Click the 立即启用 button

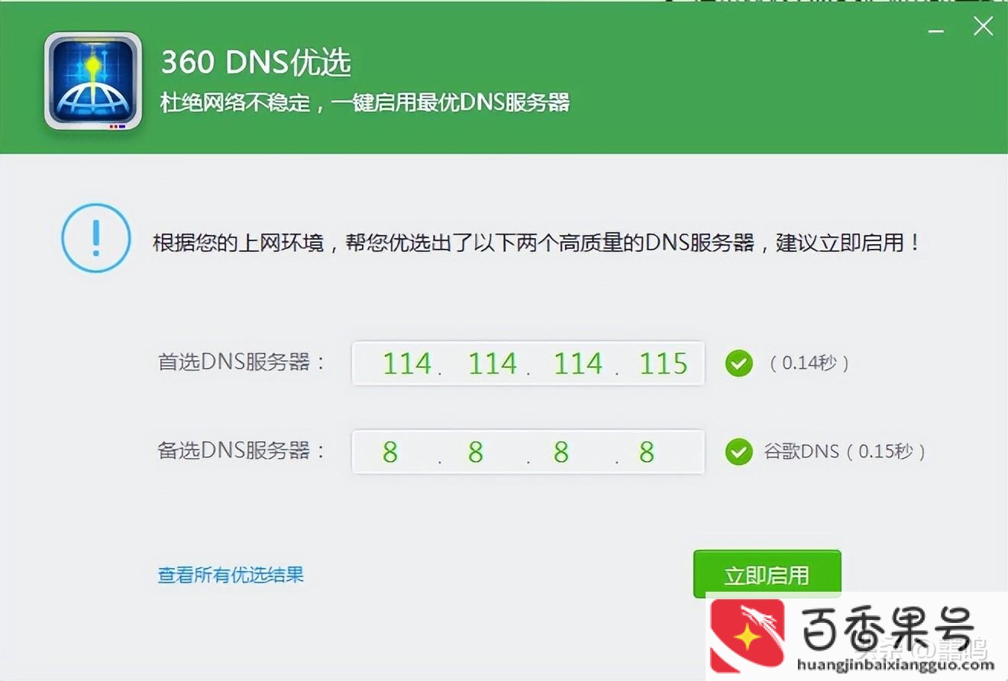(x=767, y=574)
